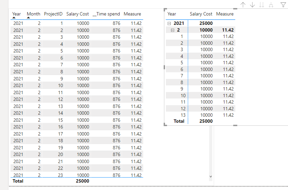Click Year 2021 cell for project 3
Viewport: 288px width, 190px height.
coord(18,37)
